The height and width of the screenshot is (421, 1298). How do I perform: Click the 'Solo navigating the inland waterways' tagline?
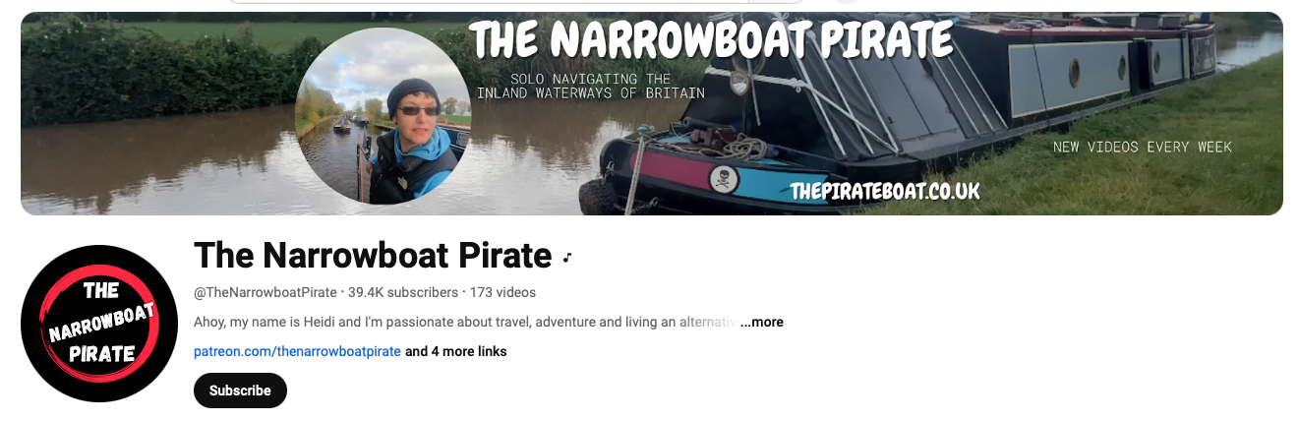590,86
